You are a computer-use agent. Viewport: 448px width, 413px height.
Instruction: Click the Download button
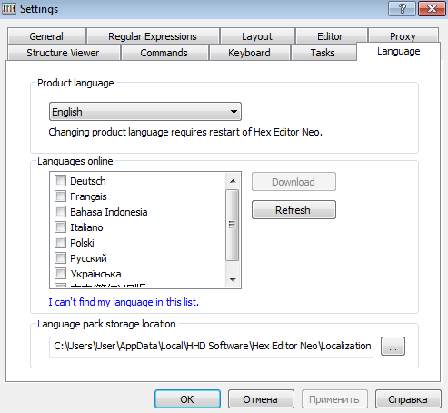(x=294, y=182)
